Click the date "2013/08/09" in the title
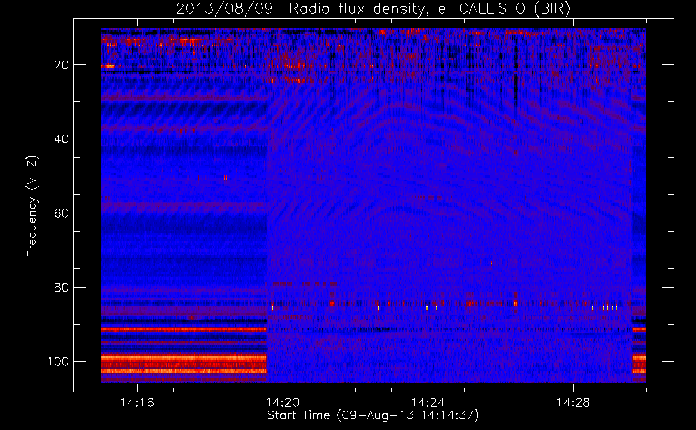The height and width of the screenshot is (430, 696). point(224,9)
